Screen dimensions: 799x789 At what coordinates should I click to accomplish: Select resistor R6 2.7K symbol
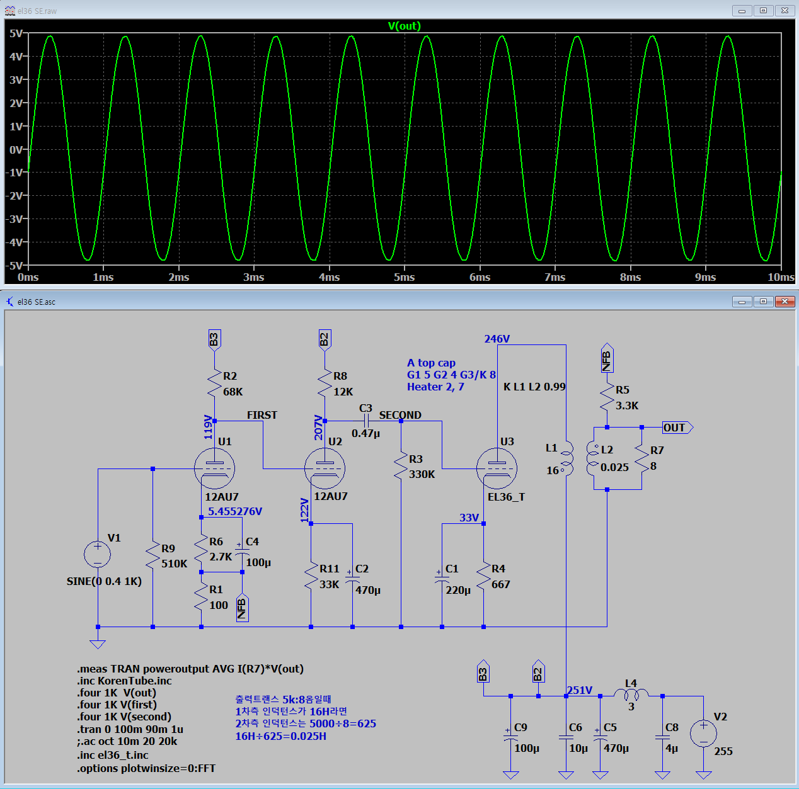[201, 549]
